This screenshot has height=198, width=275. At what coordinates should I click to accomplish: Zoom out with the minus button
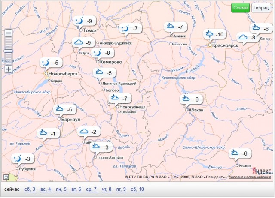click(x=9, y=33)
